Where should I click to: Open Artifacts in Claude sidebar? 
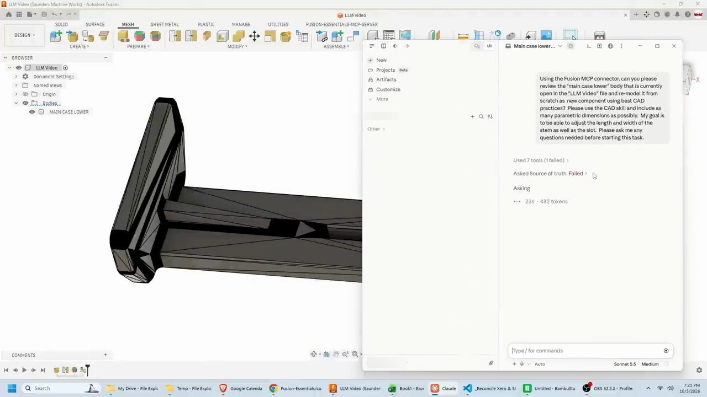click(x=386, y=79)
